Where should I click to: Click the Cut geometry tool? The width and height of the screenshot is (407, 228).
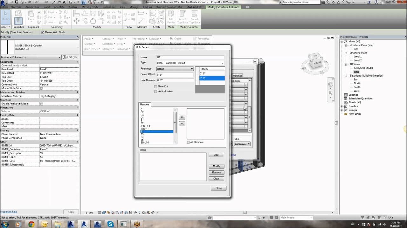[49, 17]
